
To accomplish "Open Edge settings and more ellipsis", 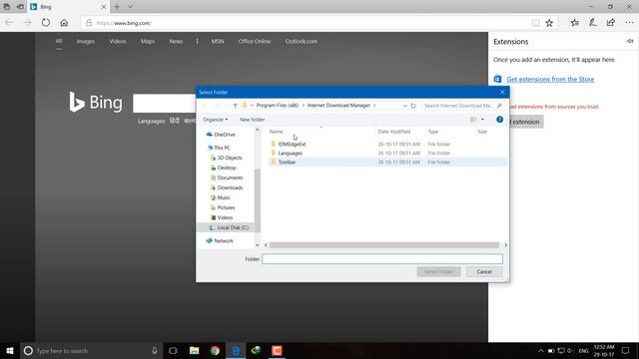I will tap(629, 23).
